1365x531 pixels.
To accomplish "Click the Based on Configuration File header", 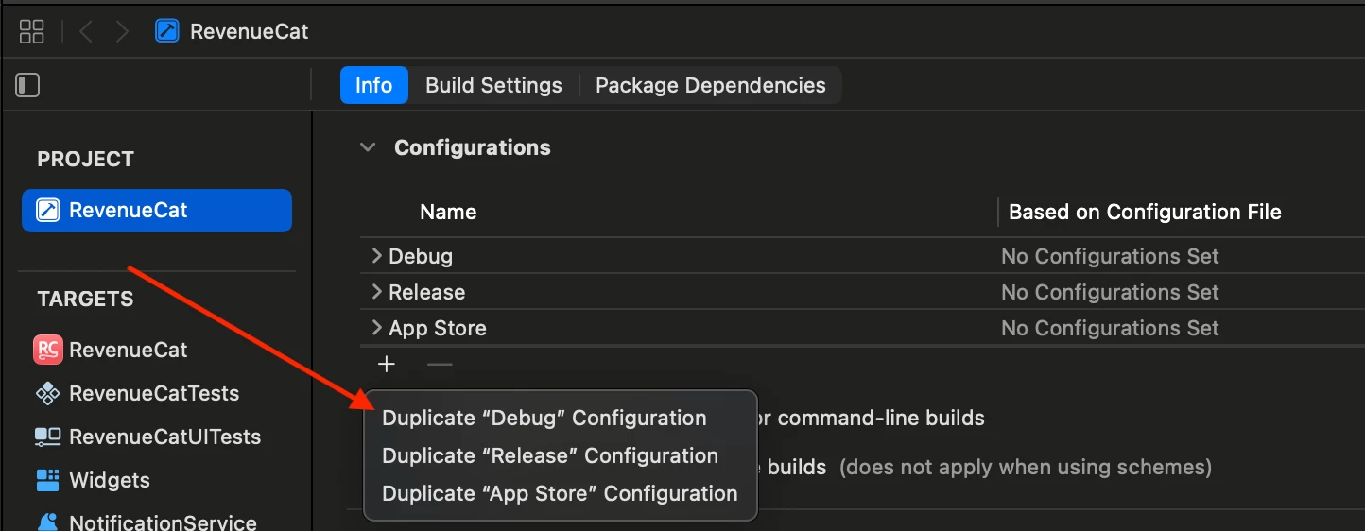I will (1145, 212).
